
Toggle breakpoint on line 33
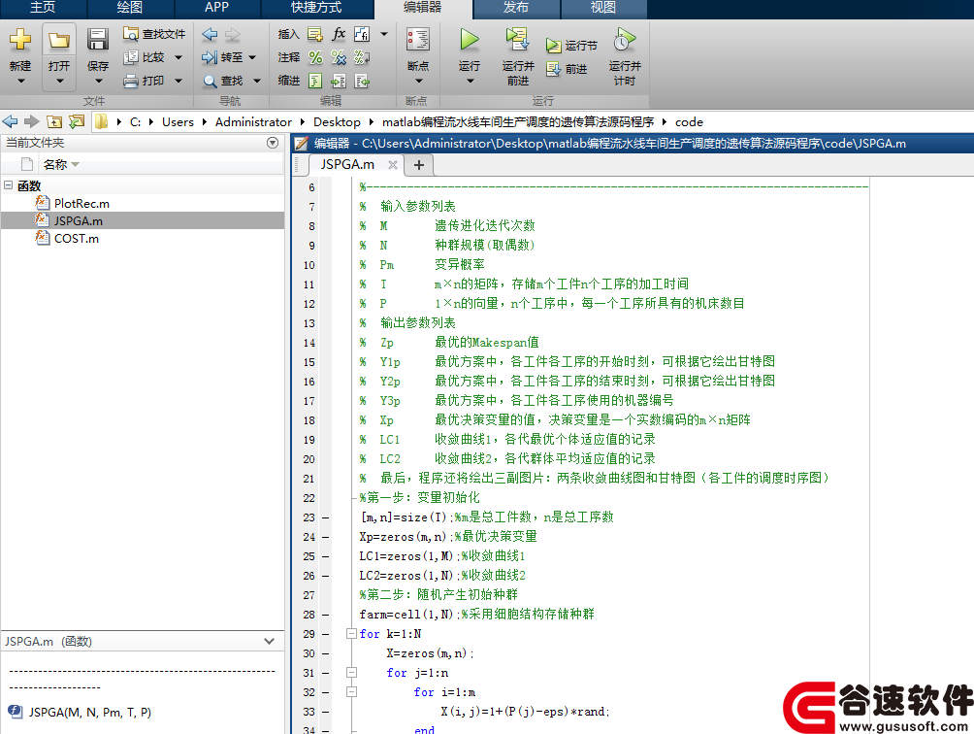coord(326,713)
